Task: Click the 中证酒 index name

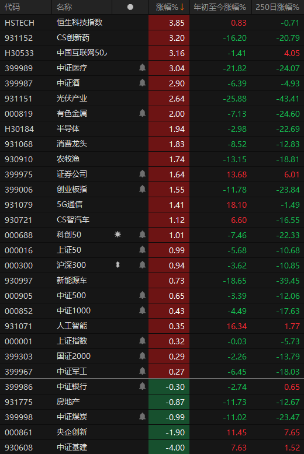Action: pyautogui.click(x=68, y=83)
